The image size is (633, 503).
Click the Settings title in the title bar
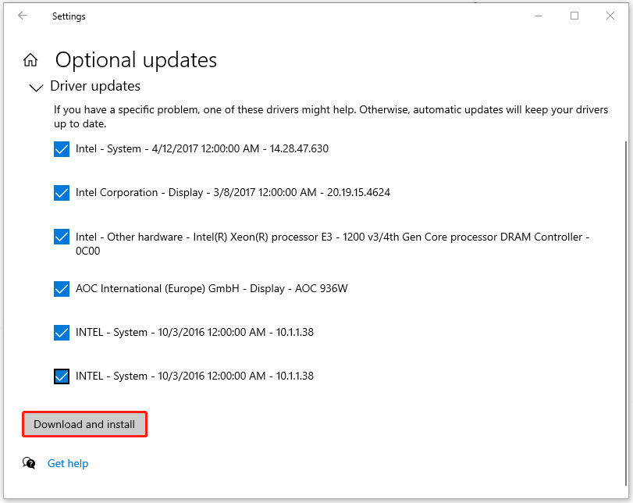click(x=69, y=16)
